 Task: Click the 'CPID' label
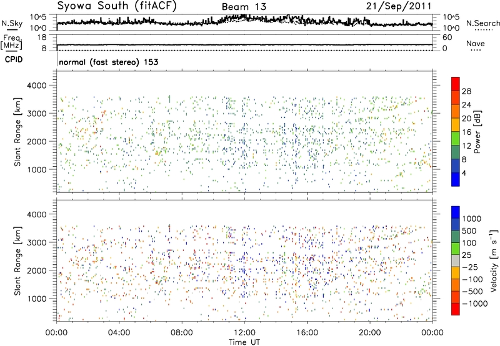pyautogui.click(x=14, y=59)
